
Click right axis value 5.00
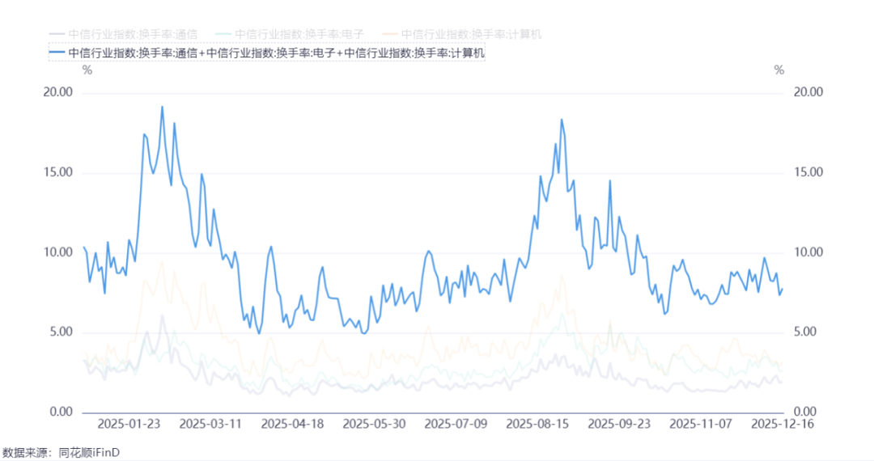click(x=805, y=332)
